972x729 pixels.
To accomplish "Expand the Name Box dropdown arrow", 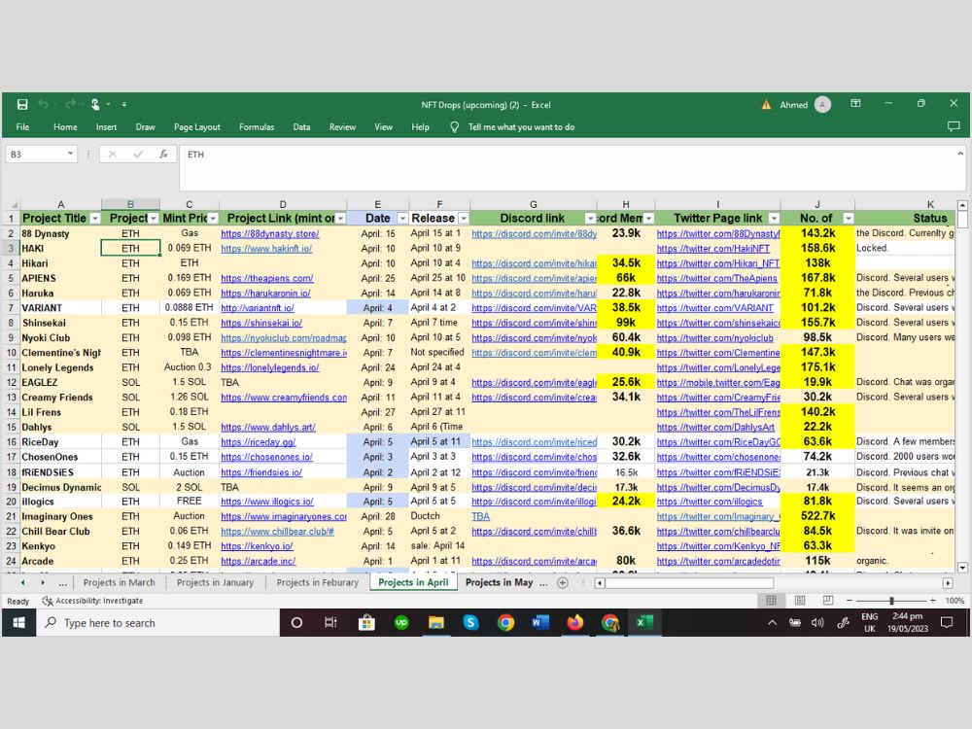I will point(70,154).
